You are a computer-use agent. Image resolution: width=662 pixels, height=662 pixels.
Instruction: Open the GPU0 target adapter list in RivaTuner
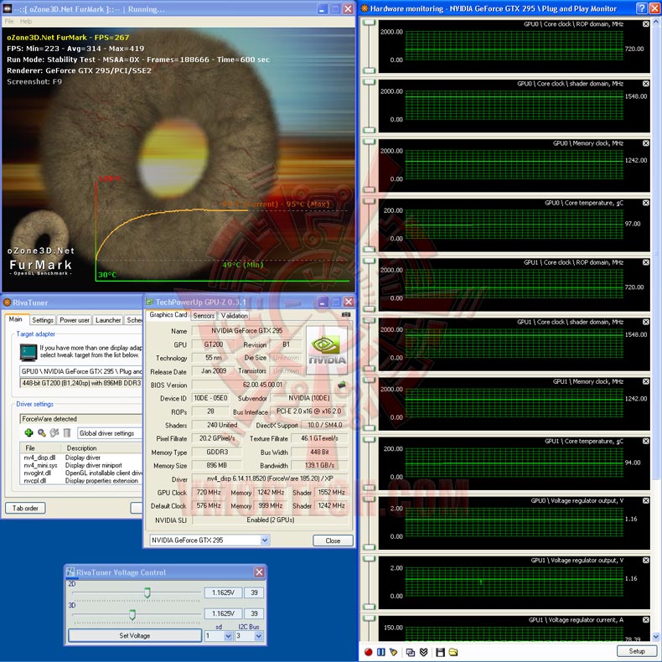click(x=81, y=371)
